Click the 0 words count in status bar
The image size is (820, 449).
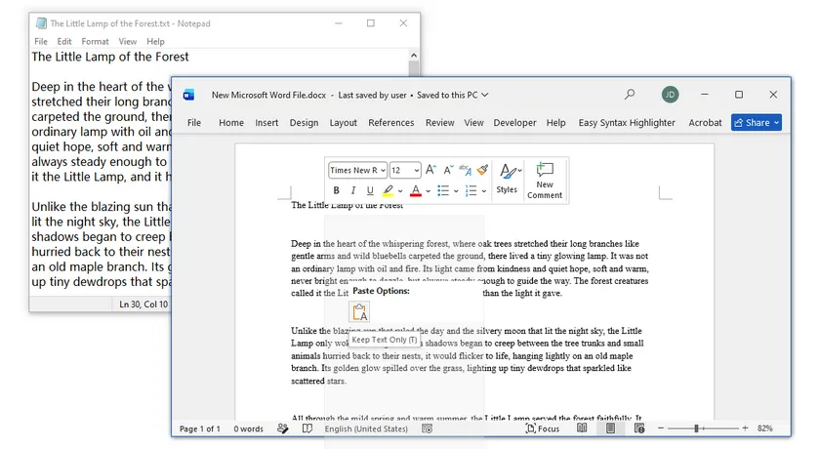tap(248, 429)
